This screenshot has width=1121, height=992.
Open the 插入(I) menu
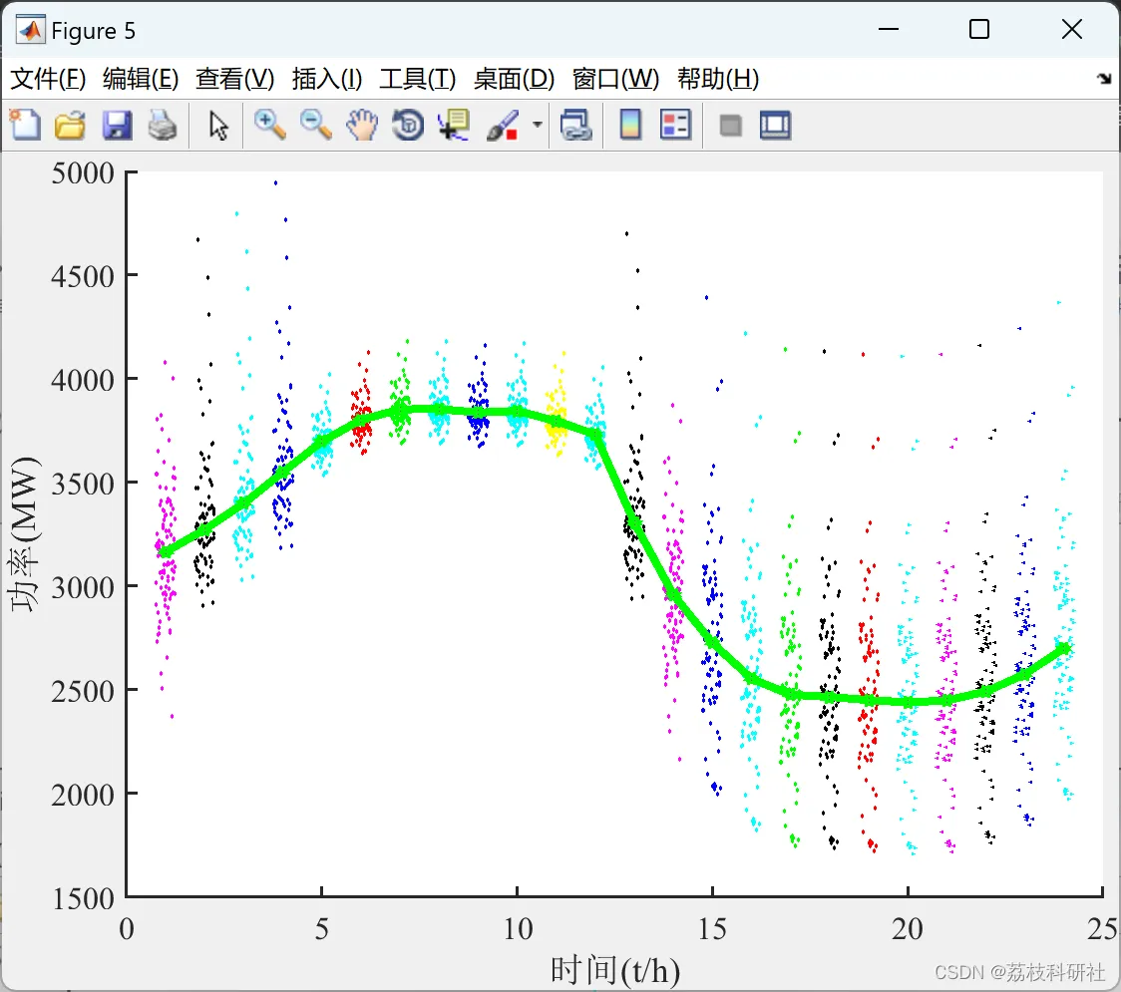click(x=326, y=79)
